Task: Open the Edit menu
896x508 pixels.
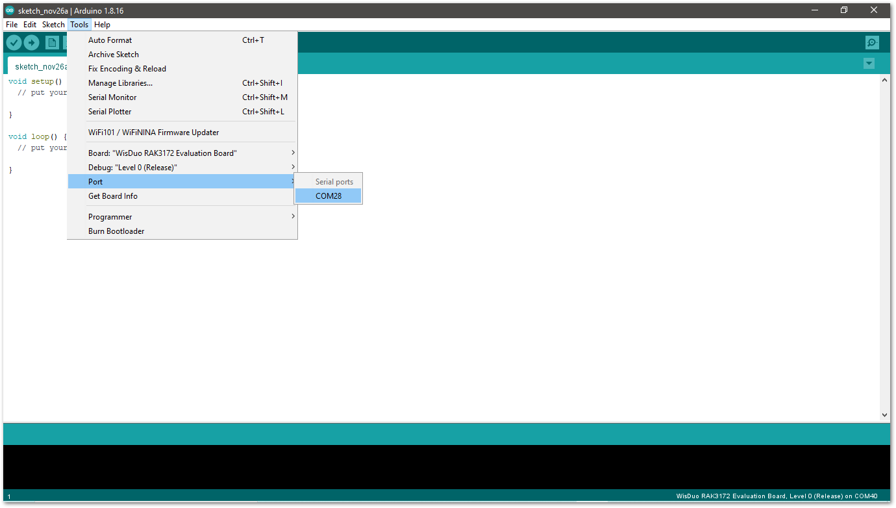Action: (x=30, y=25)
